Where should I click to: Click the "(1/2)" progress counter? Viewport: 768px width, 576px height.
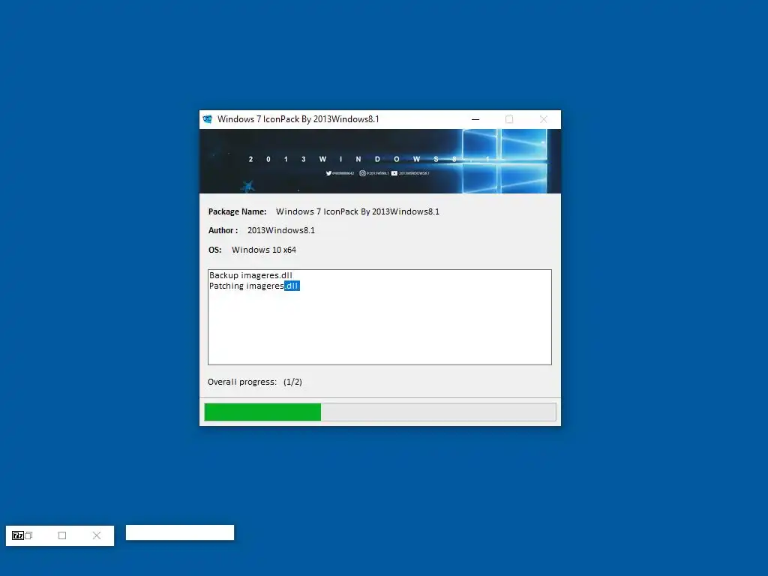pos(292,382)
